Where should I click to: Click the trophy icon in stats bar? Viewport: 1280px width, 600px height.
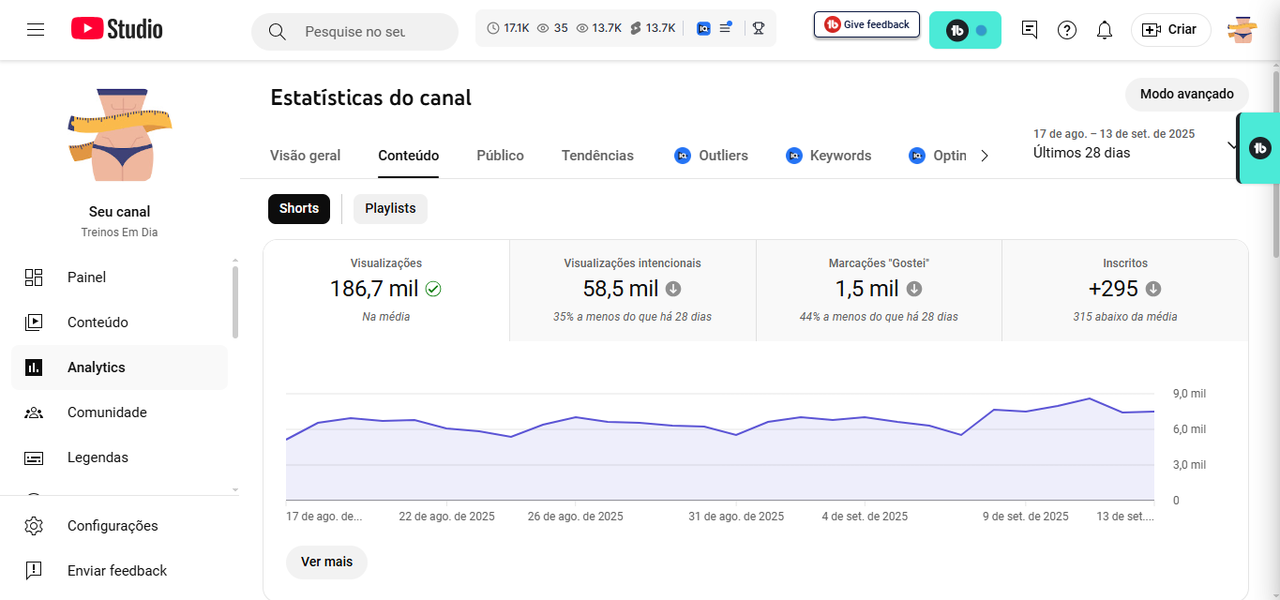coord(758,28)
